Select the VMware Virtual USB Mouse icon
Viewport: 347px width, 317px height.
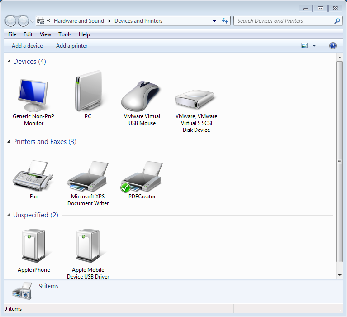pyautogui.click(x=141, y=96)
